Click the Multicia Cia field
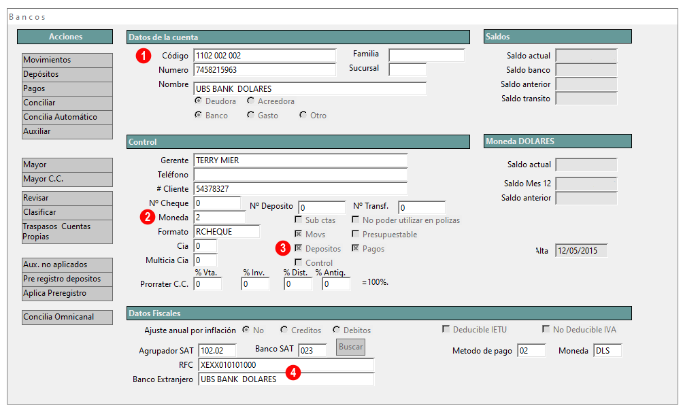The height and width of the screenshot is (410, 683). [x=205, y=260]
